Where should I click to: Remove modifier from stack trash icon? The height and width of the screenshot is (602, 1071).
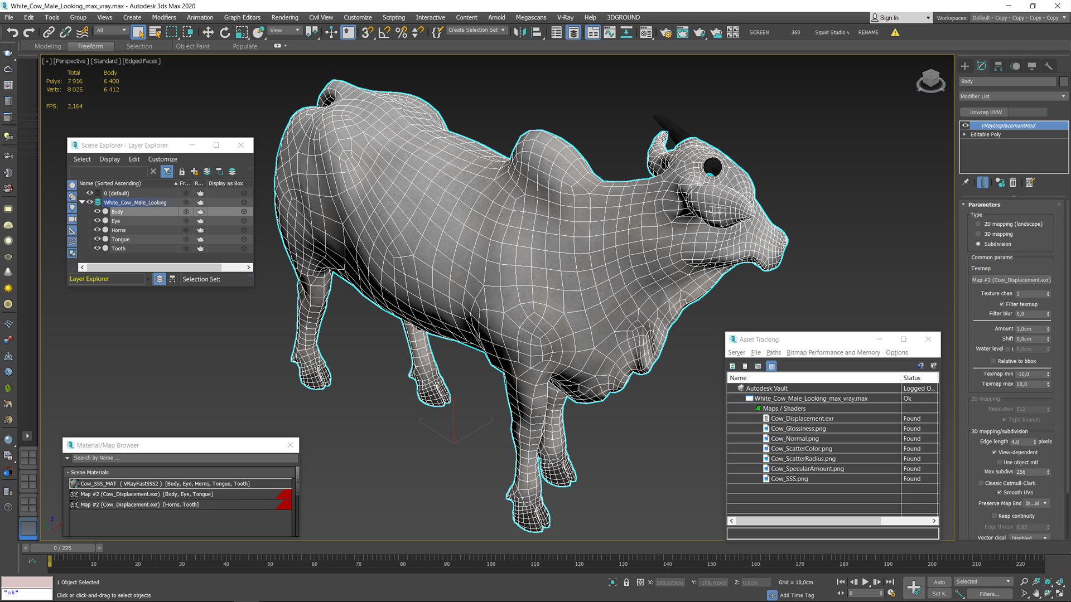pyautogui.click(x=1013, y=182)
